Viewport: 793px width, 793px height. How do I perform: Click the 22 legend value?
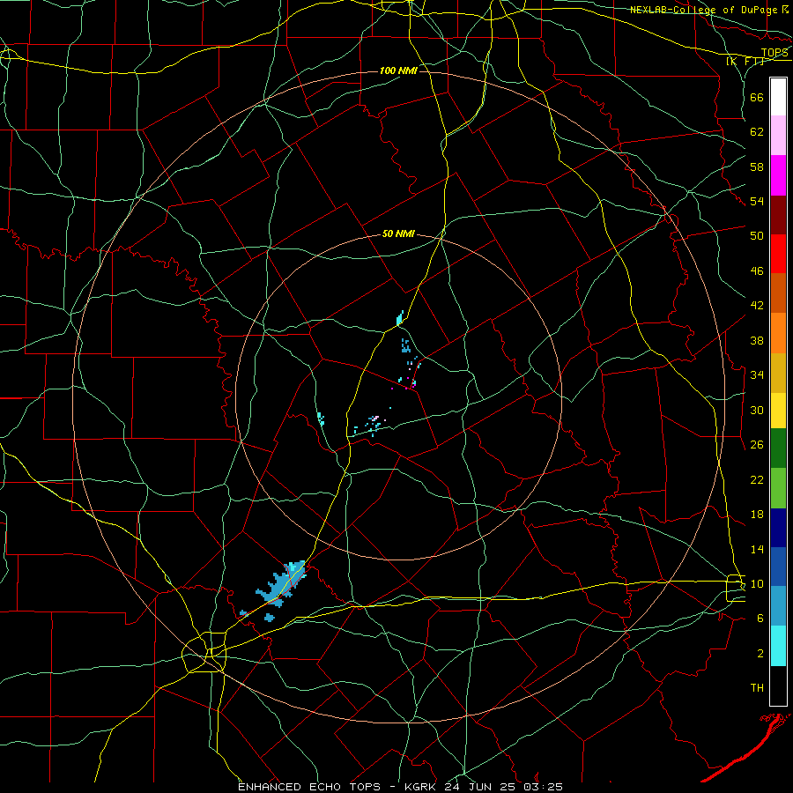pos(757,479)
